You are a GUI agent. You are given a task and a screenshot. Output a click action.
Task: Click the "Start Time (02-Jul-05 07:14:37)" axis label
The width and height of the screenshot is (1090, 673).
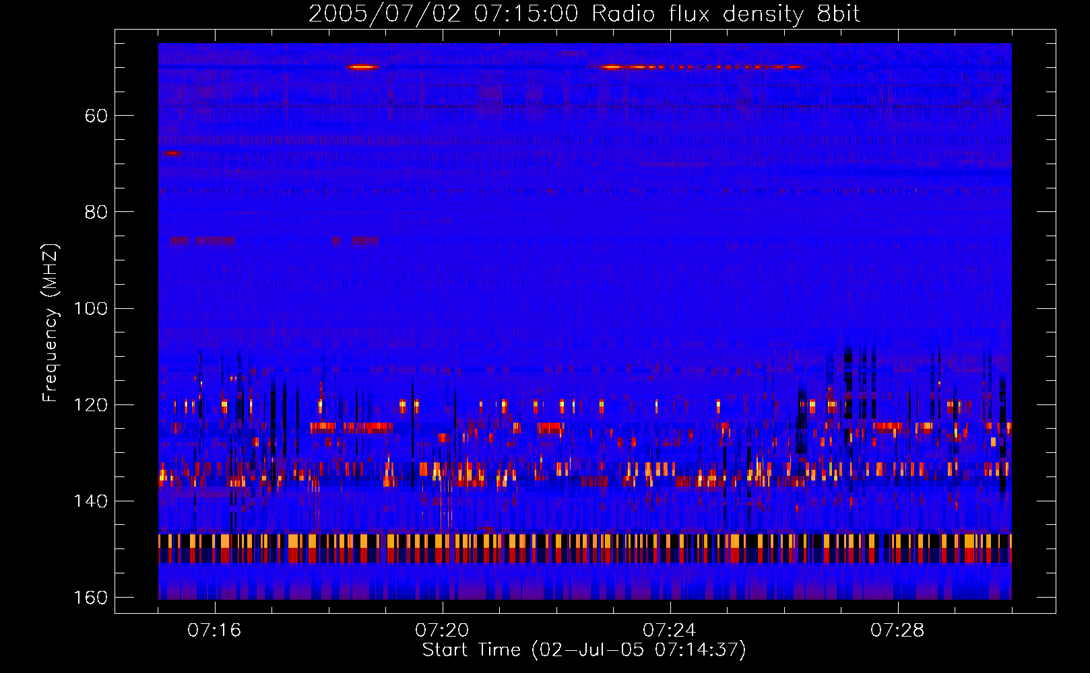[x=584, y=650]
